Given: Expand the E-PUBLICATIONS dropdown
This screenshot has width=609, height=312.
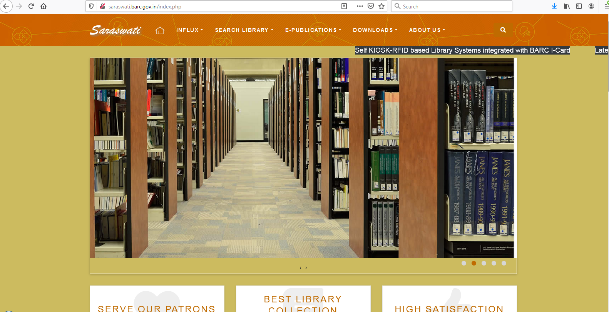Looking at the screenshot, I should tap(313, 30).
